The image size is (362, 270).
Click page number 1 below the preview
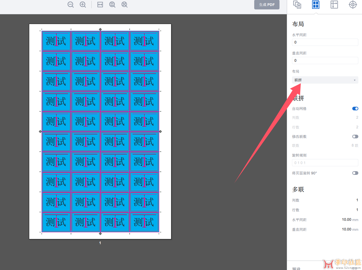tap(100, 243)
